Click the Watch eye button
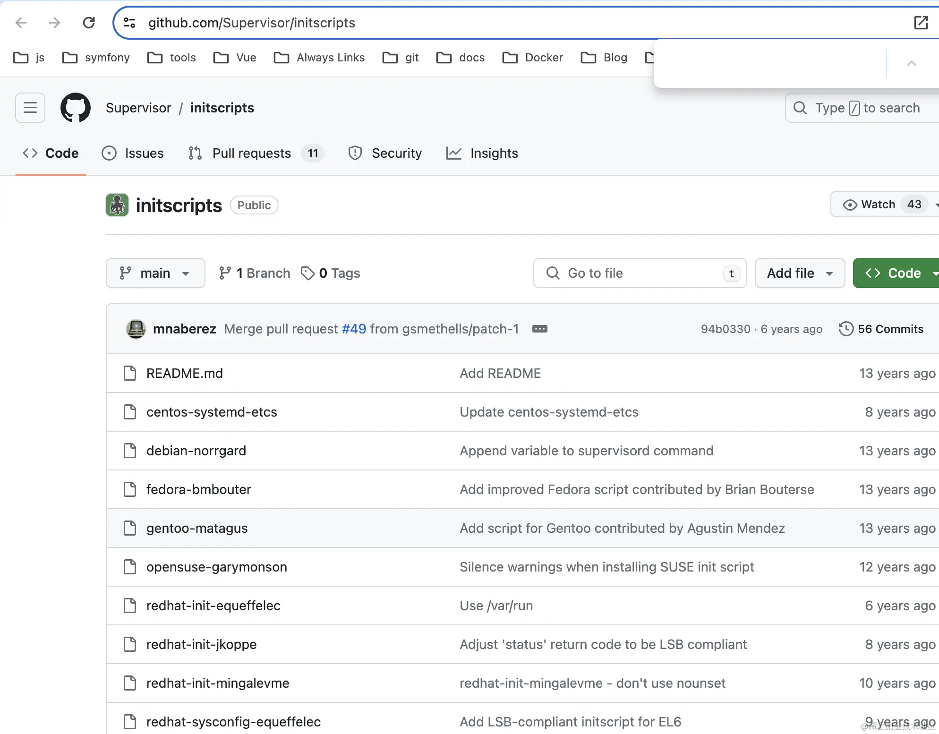 (870, 205)
